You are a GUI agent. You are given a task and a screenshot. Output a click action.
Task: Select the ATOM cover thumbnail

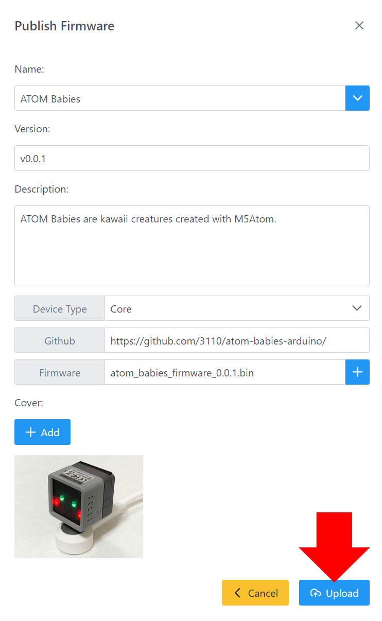pos(79,507)
